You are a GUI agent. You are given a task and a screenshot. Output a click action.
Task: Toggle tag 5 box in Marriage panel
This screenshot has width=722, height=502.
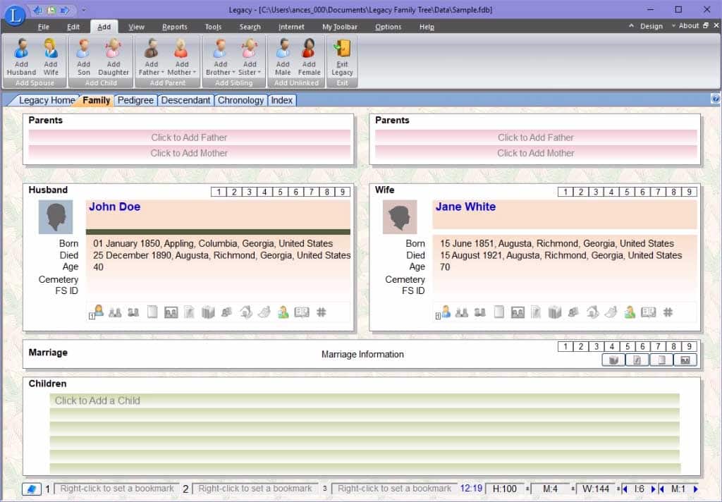point(626,347)
